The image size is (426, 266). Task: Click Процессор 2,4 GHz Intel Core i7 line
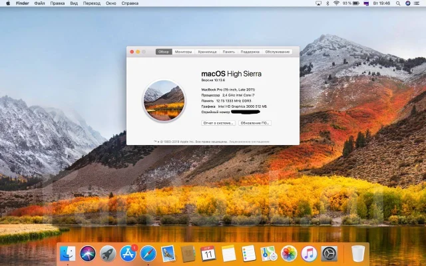click(228, 95)
